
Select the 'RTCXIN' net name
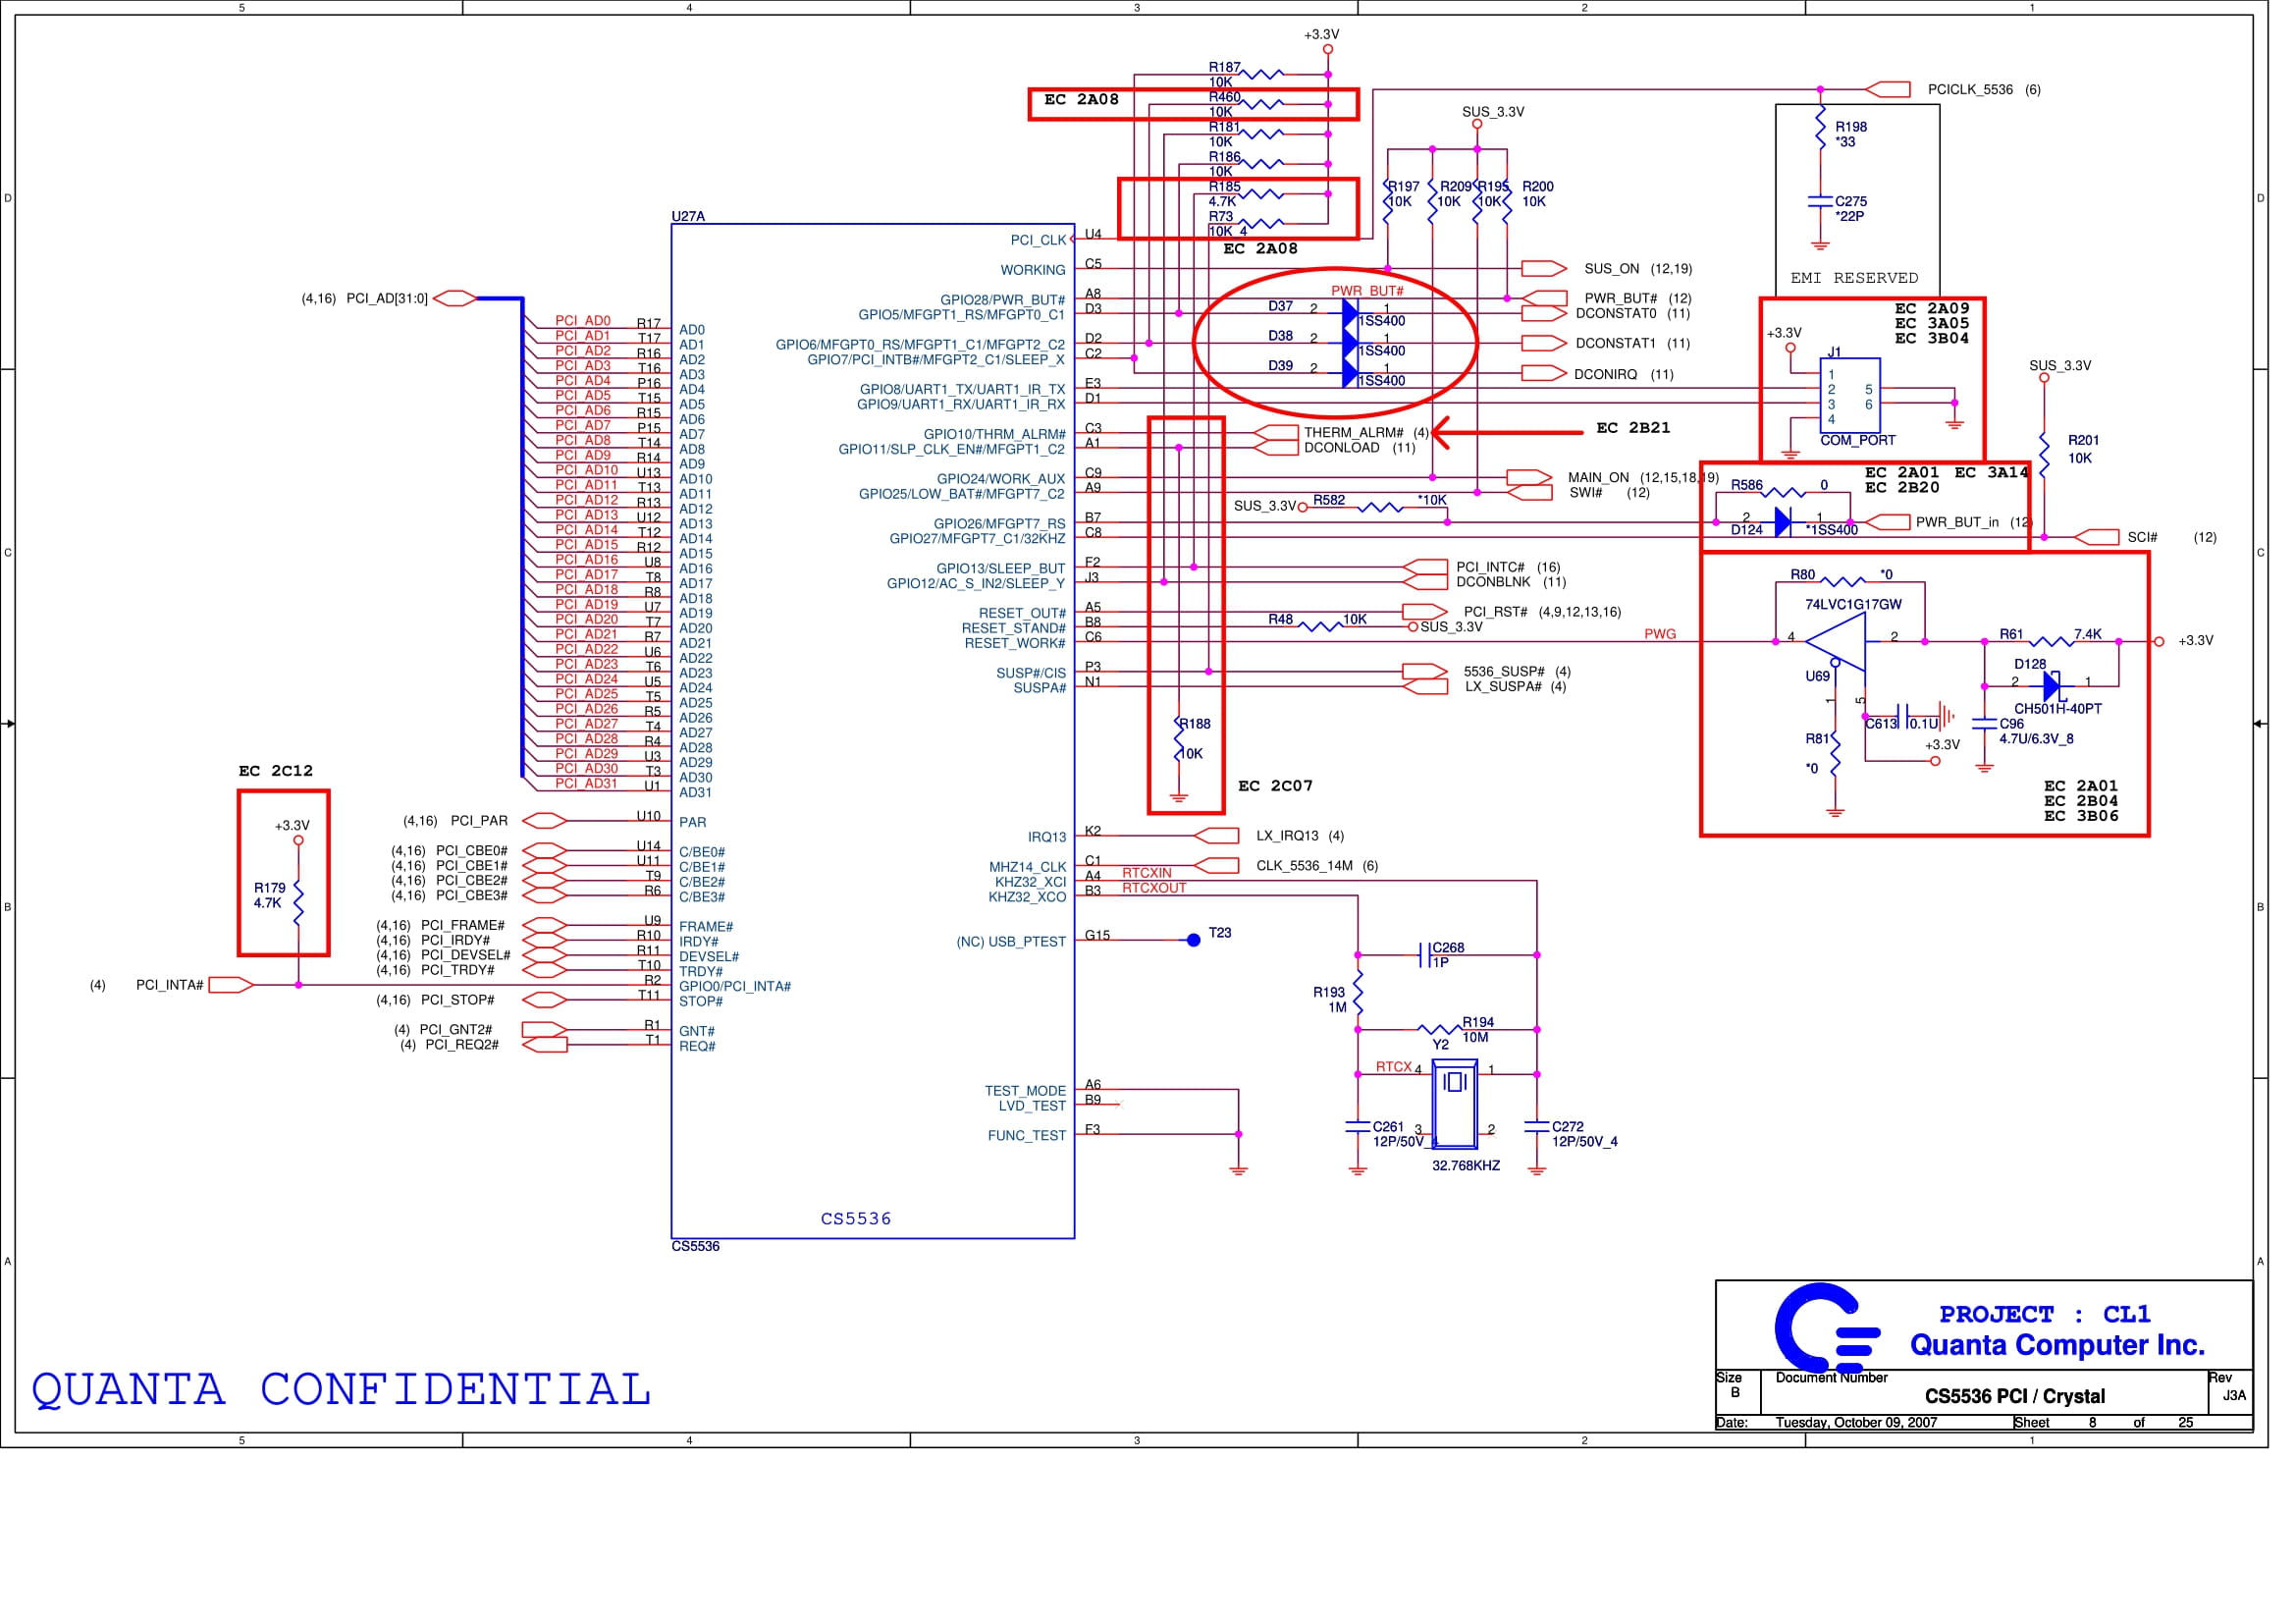pyautogui.click(x=1146, y=873)
